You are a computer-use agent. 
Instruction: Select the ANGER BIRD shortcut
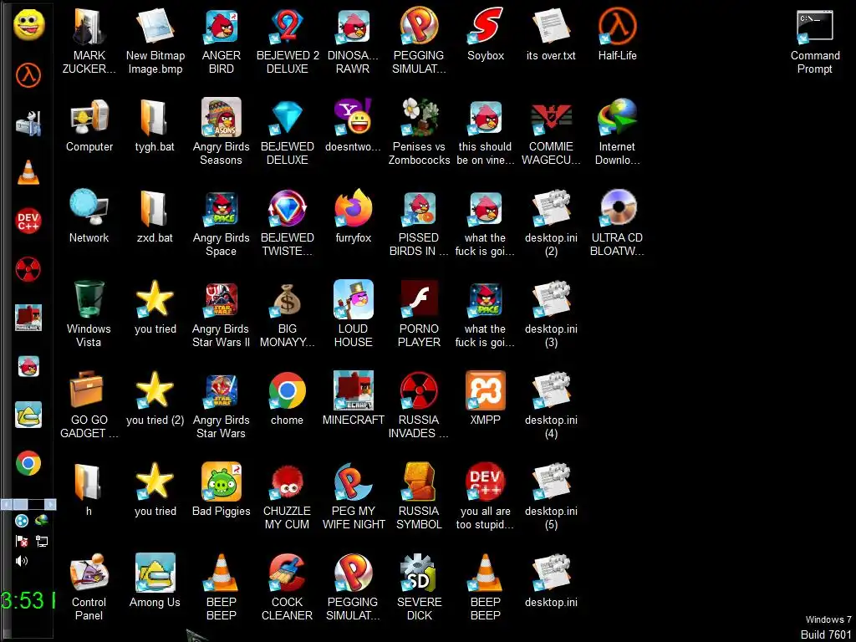pyautogui.click(x=221, y=41)
